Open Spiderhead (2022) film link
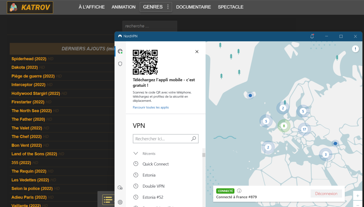 click(29, 59)
